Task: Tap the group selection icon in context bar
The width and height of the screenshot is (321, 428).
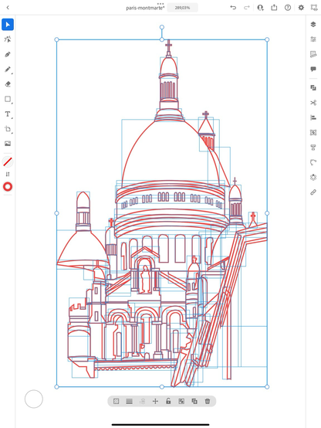Action: coord(117,401)
